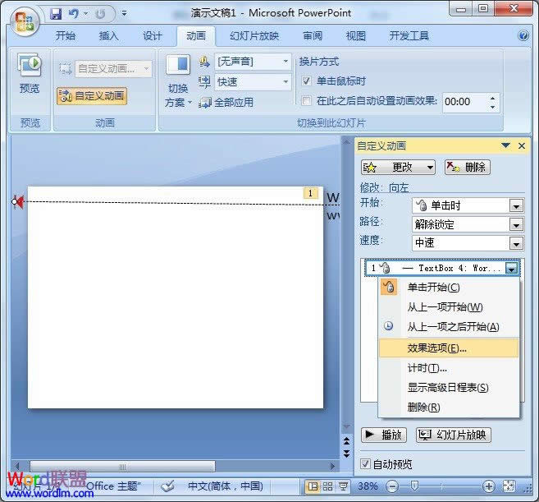Click the Preview animation icon

pos(30,65)
